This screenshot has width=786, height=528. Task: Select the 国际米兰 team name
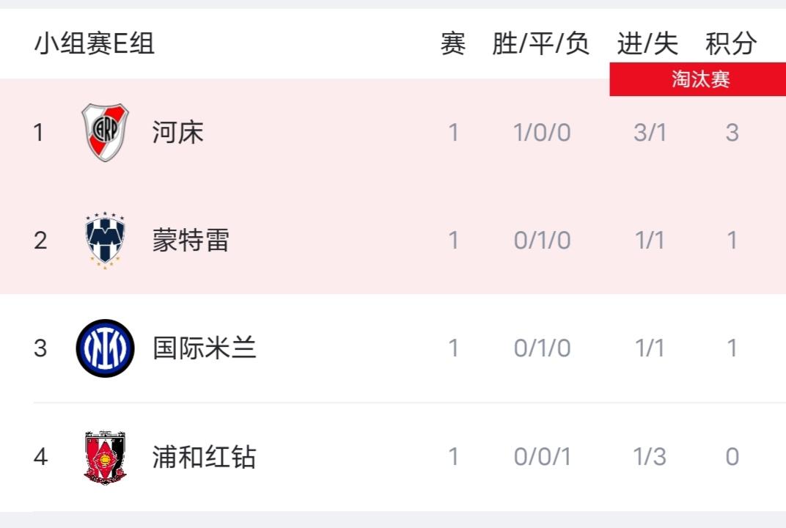point(205,348)
